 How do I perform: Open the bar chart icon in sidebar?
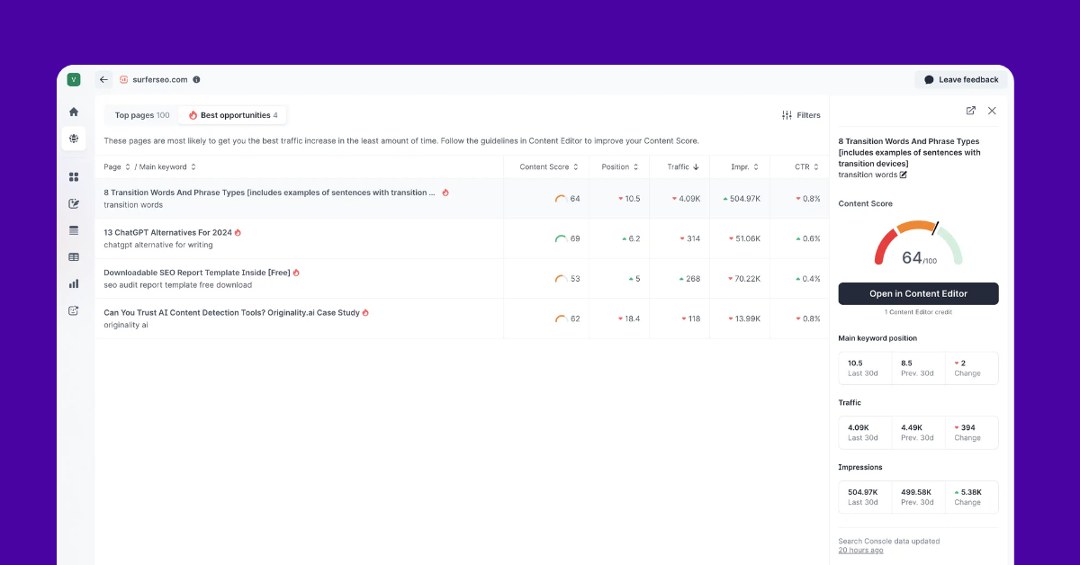[x=74, y=283]
